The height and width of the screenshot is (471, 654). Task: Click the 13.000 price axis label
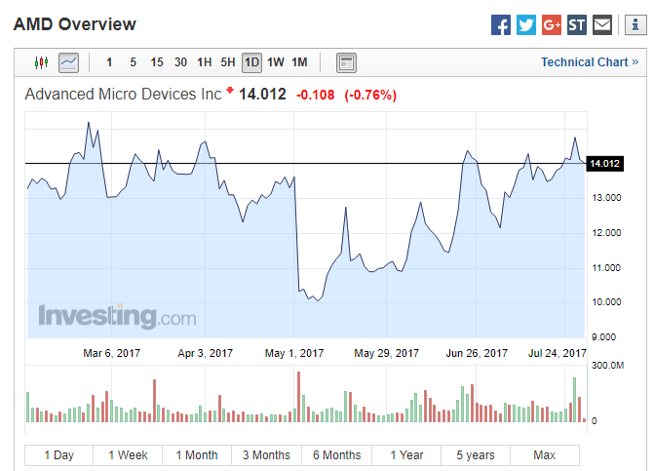coord(606,198)
